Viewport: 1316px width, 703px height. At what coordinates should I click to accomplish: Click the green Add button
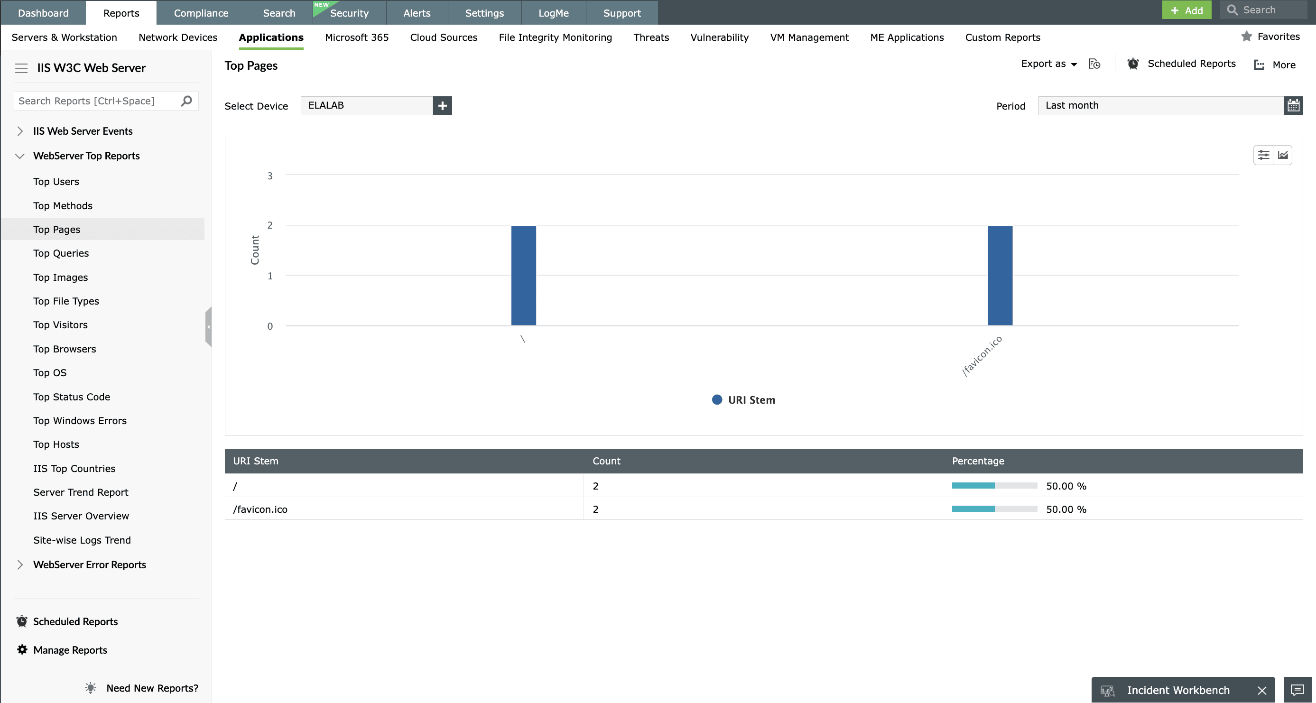pyautogui.click(x=1186, y=10)
